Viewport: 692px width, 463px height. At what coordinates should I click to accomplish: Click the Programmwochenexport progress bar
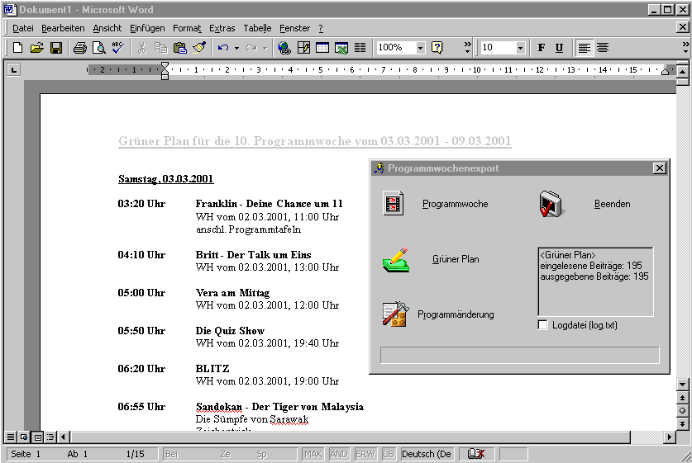tap(519, 355)
